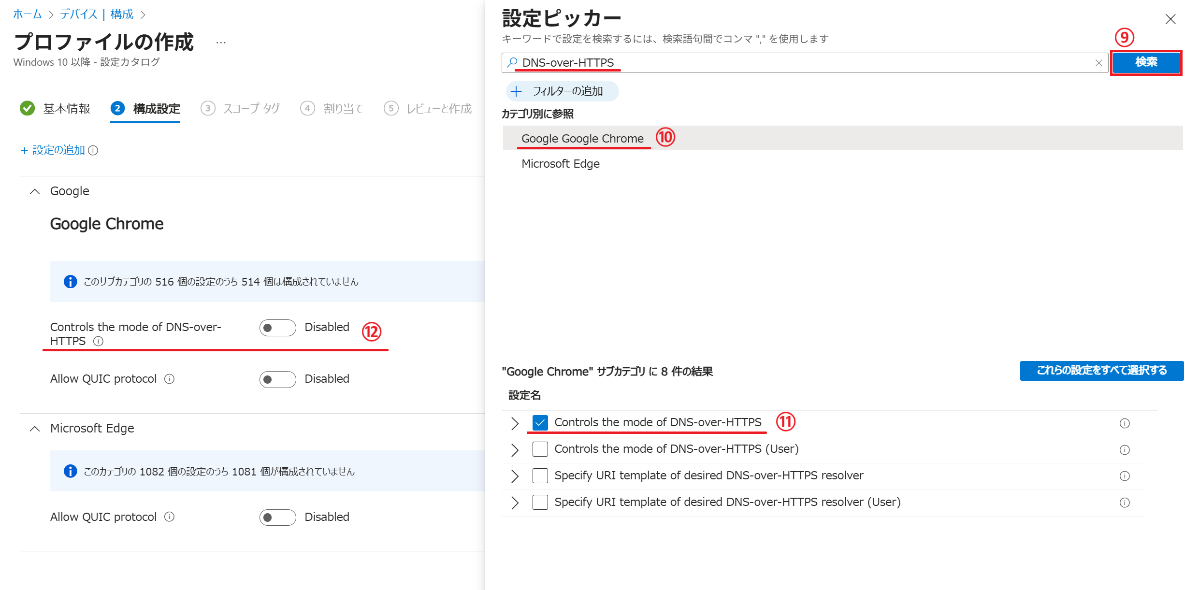Viewport: 1199px width, 590px height.
Task: Select Microsoft Edge category in picker
Action: [561, 164]
